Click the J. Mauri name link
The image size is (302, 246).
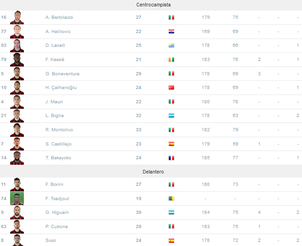54,102
